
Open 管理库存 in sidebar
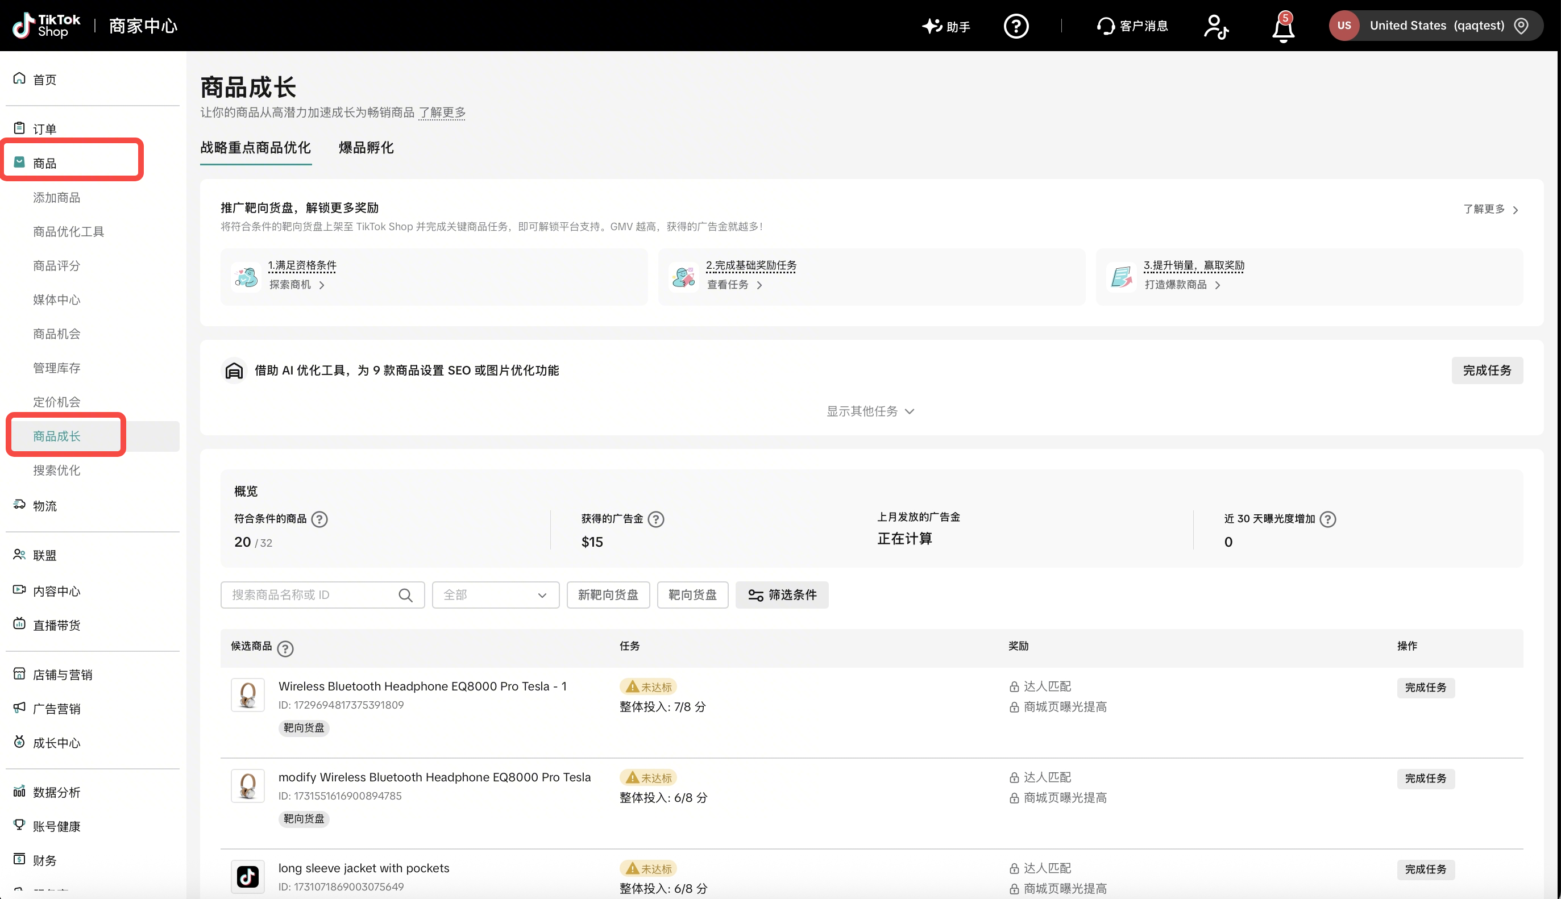click(57, 368)
